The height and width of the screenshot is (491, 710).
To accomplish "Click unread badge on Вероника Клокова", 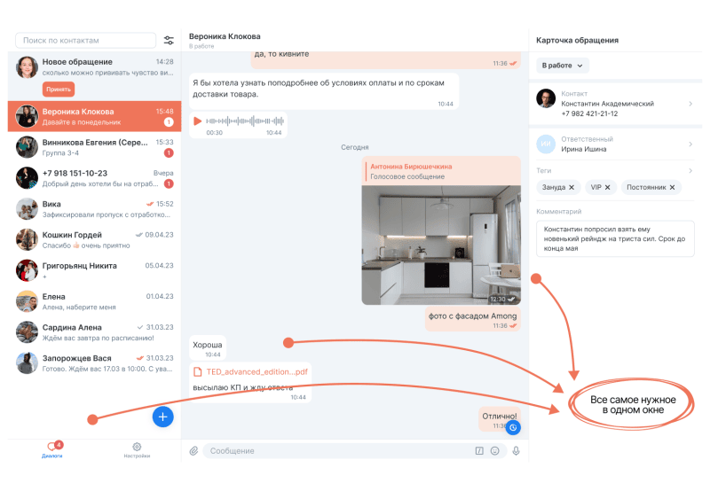I will point(169,121).
